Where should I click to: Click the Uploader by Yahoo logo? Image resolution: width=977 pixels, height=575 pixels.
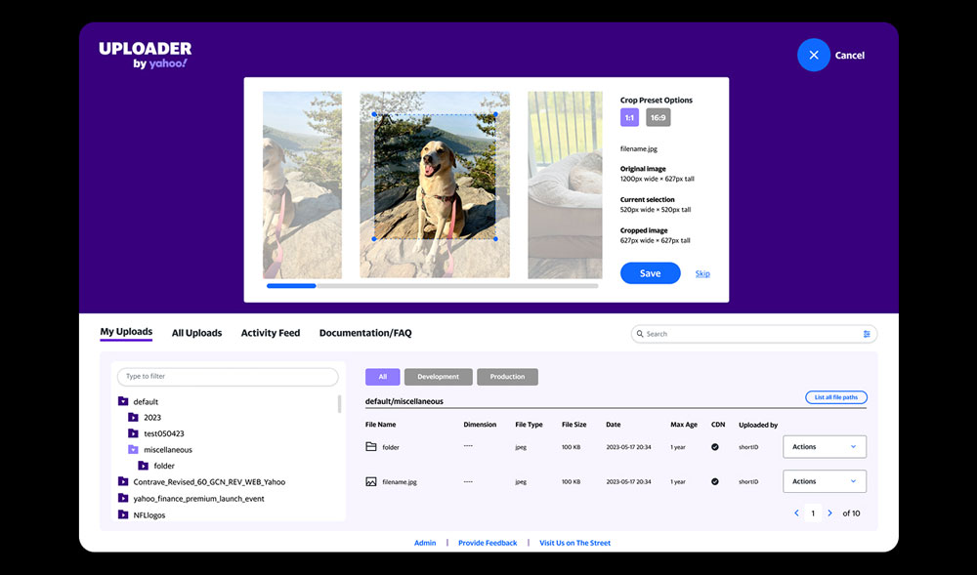(x=146, y=55)
